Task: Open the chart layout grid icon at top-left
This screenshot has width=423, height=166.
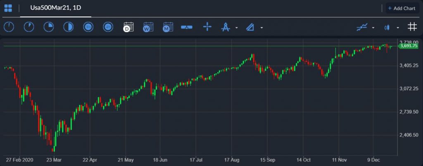Action: click(8, 8)
